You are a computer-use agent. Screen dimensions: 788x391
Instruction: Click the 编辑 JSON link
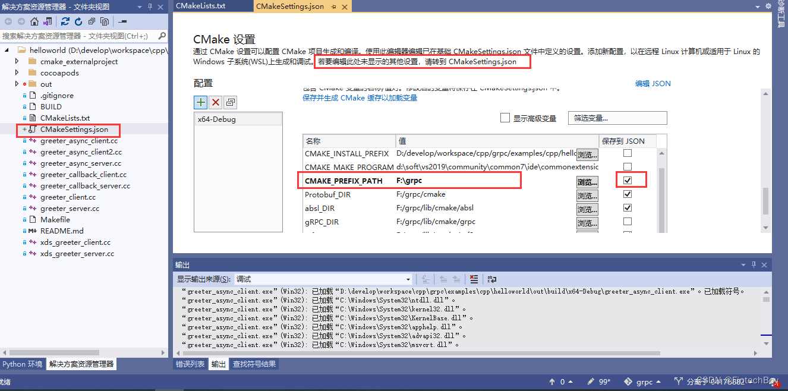coord(653,84)
